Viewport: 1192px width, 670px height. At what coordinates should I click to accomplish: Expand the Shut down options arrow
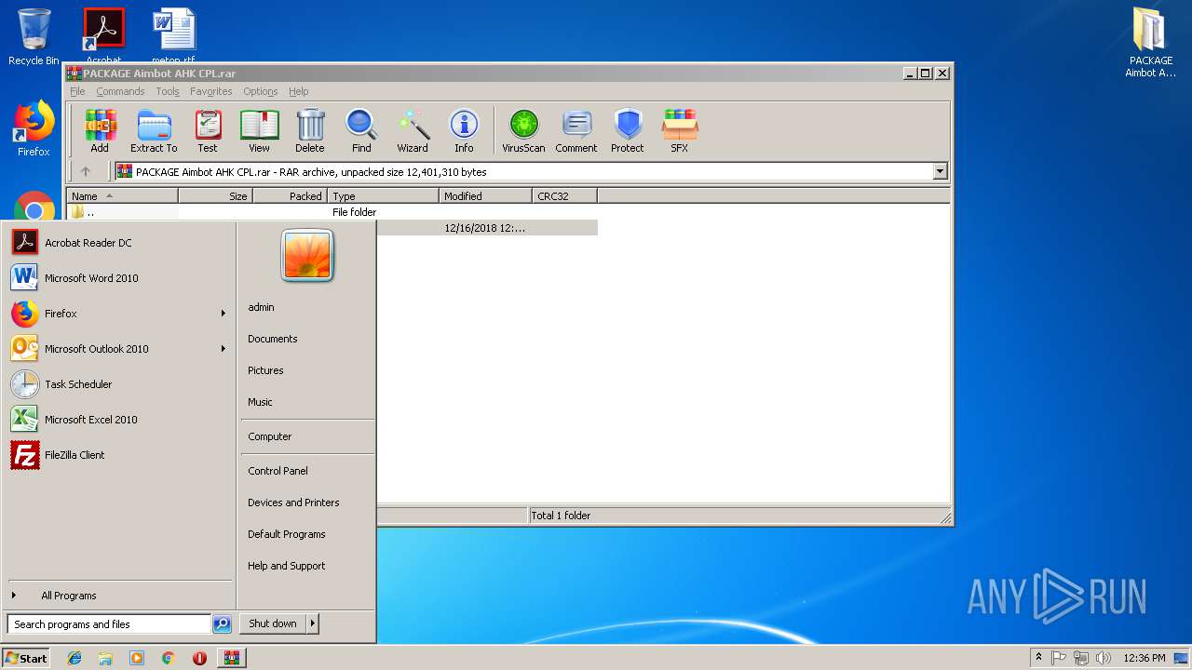(x=313, y=623)
